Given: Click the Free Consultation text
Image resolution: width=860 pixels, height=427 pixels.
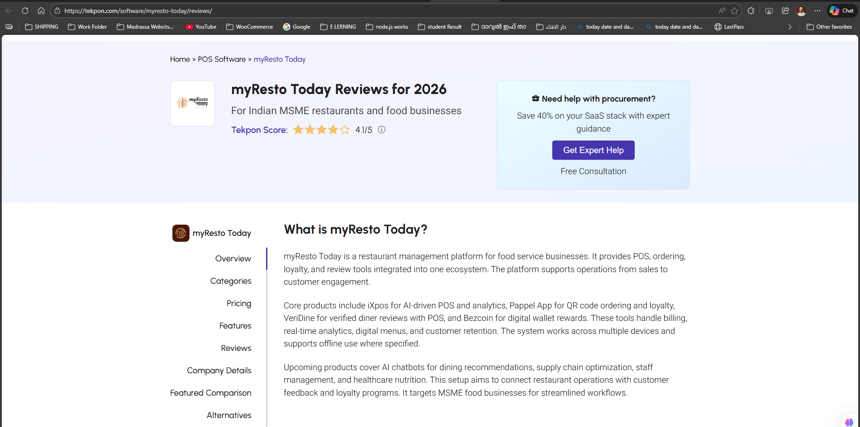Looking at the screenshot, I should pyautogui.click(x=593, y=171).
